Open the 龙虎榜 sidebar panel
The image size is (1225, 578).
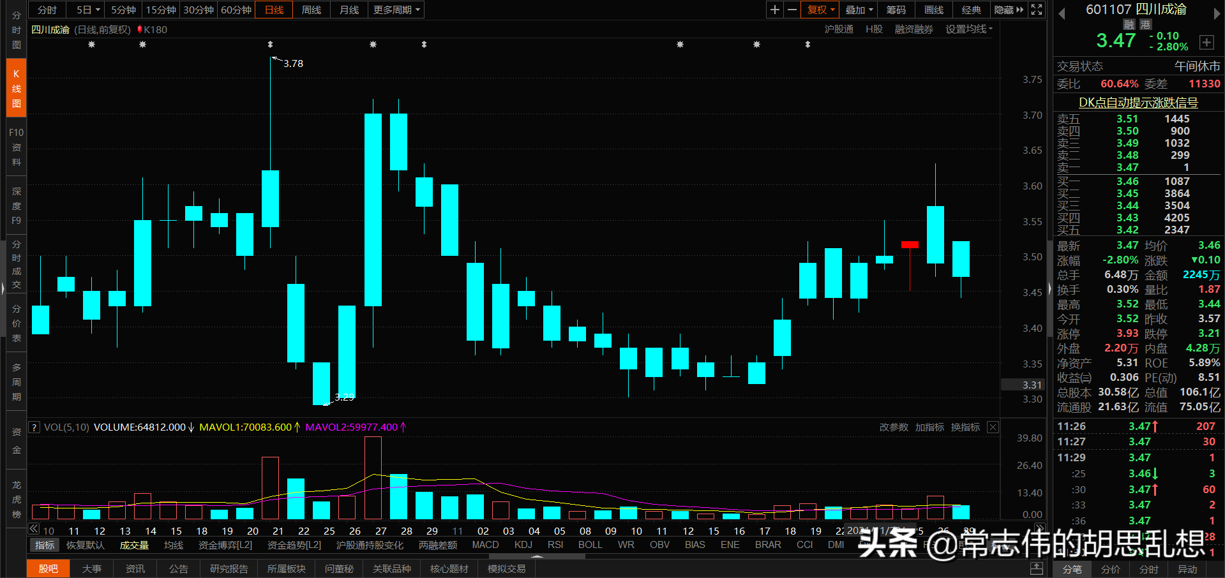point(15,501)
